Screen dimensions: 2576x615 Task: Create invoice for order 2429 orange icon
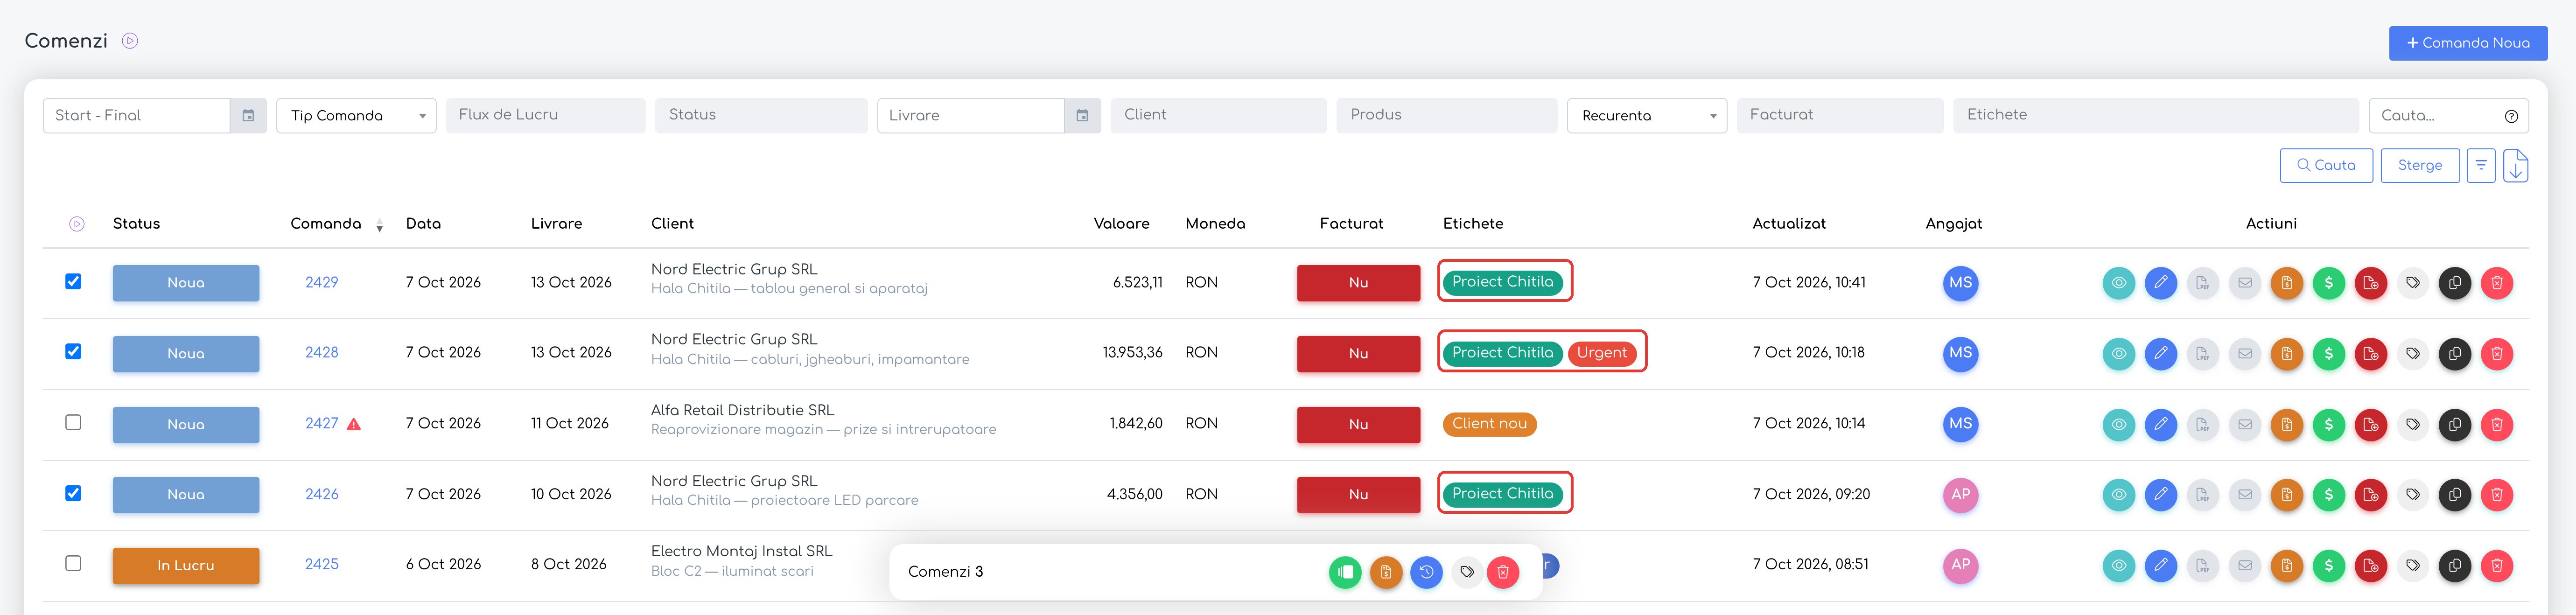2286,283
